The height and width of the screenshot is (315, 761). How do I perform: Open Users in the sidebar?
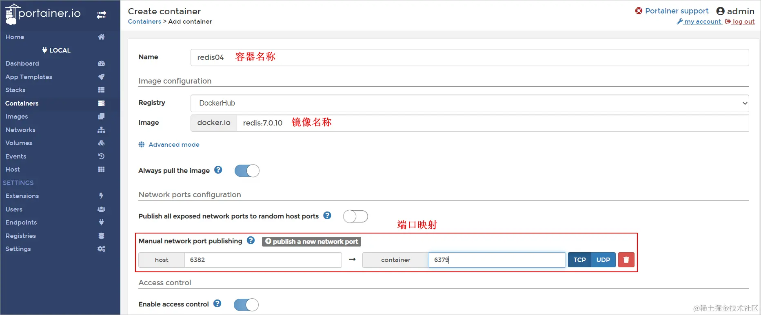[x=14, y=209]
